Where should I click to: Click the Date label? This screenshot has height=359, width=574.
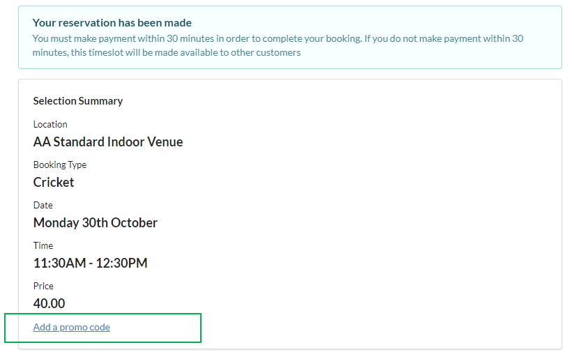click(43, 205)
